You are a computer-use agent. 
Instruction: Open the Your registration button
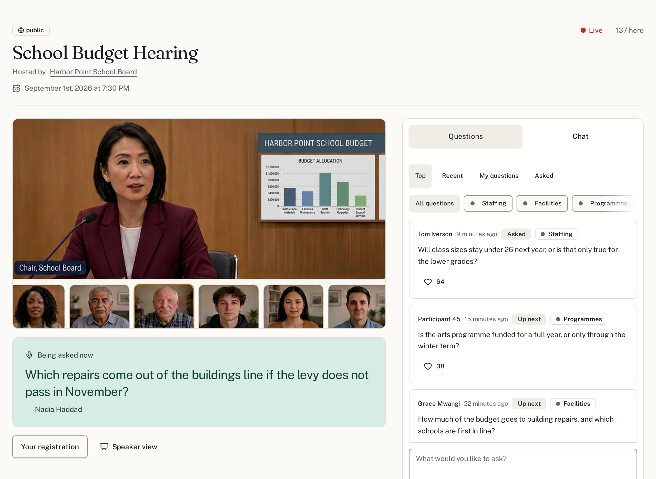click(x=50, y=446)
